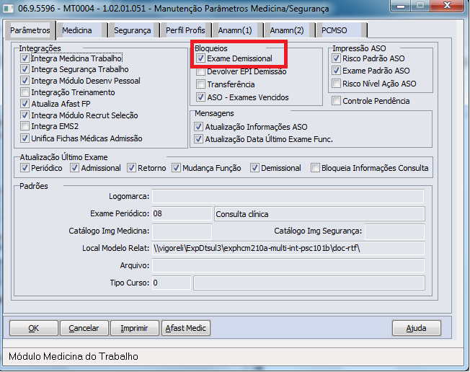Enable Integração Treinamento checkbox

coord(25,92)
